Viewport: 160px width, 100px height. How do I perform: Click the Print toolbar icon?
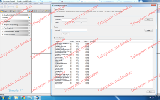tap(5, 7)
